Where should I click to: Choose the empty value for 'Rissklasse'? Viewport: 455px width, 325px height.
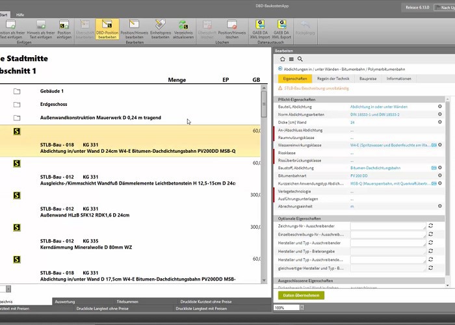click(352, 153)
